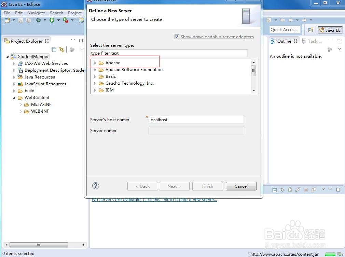This screenshot has width=345, height=257.
Task: Click the stop server icon
Action: coord(306,190)
